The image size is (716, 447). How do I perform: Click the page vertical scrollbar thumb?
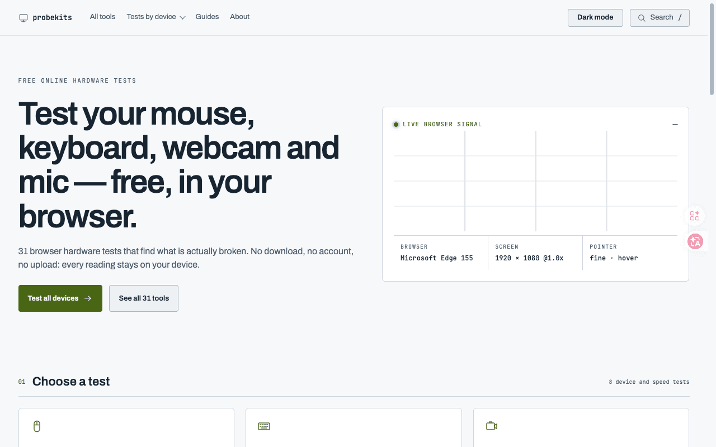pyautogui.click(x=712, y=48)
